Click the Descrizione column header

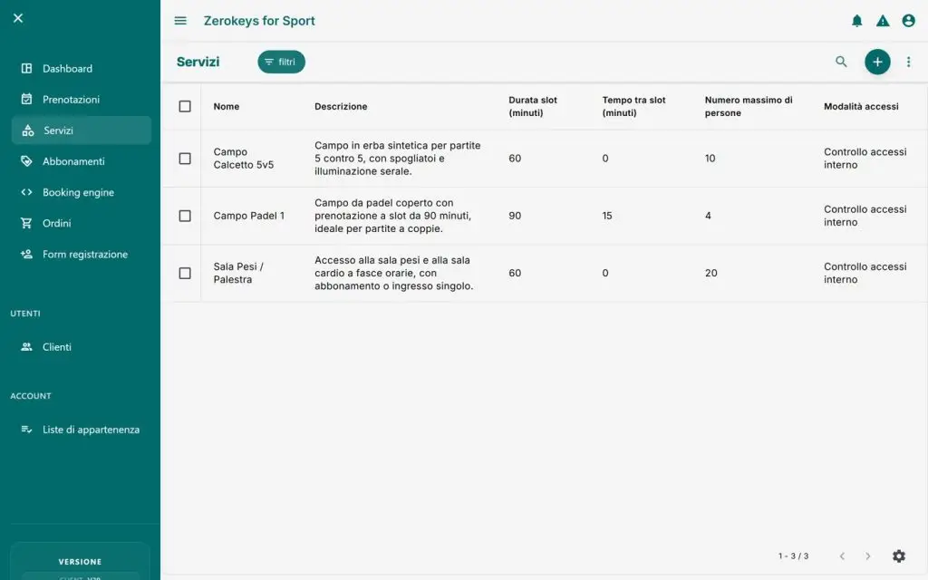click(341, 107)
